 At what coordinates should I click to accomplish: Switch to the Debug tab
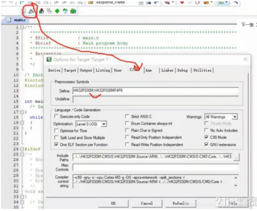tap(182, 70)
